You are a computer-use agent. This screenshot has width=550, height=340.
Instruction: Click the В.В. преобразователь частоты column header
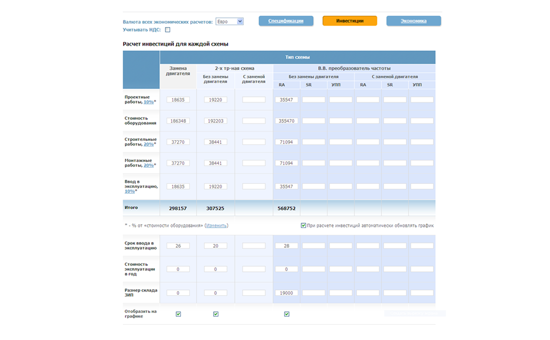click(354, 68)
